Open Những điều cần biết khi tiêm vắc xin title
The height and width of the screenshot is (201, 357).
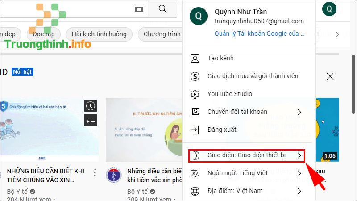[154, 176]
